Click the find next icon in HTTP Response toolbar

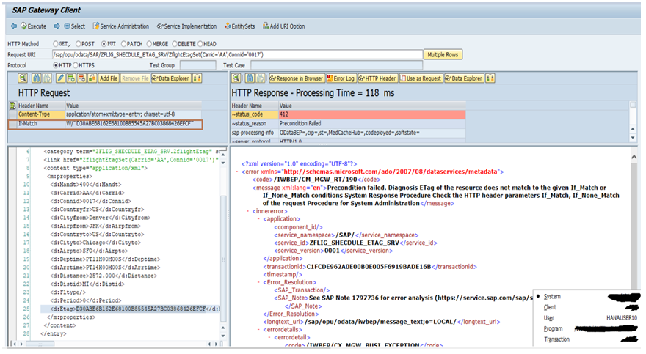(x=261, y=78)
